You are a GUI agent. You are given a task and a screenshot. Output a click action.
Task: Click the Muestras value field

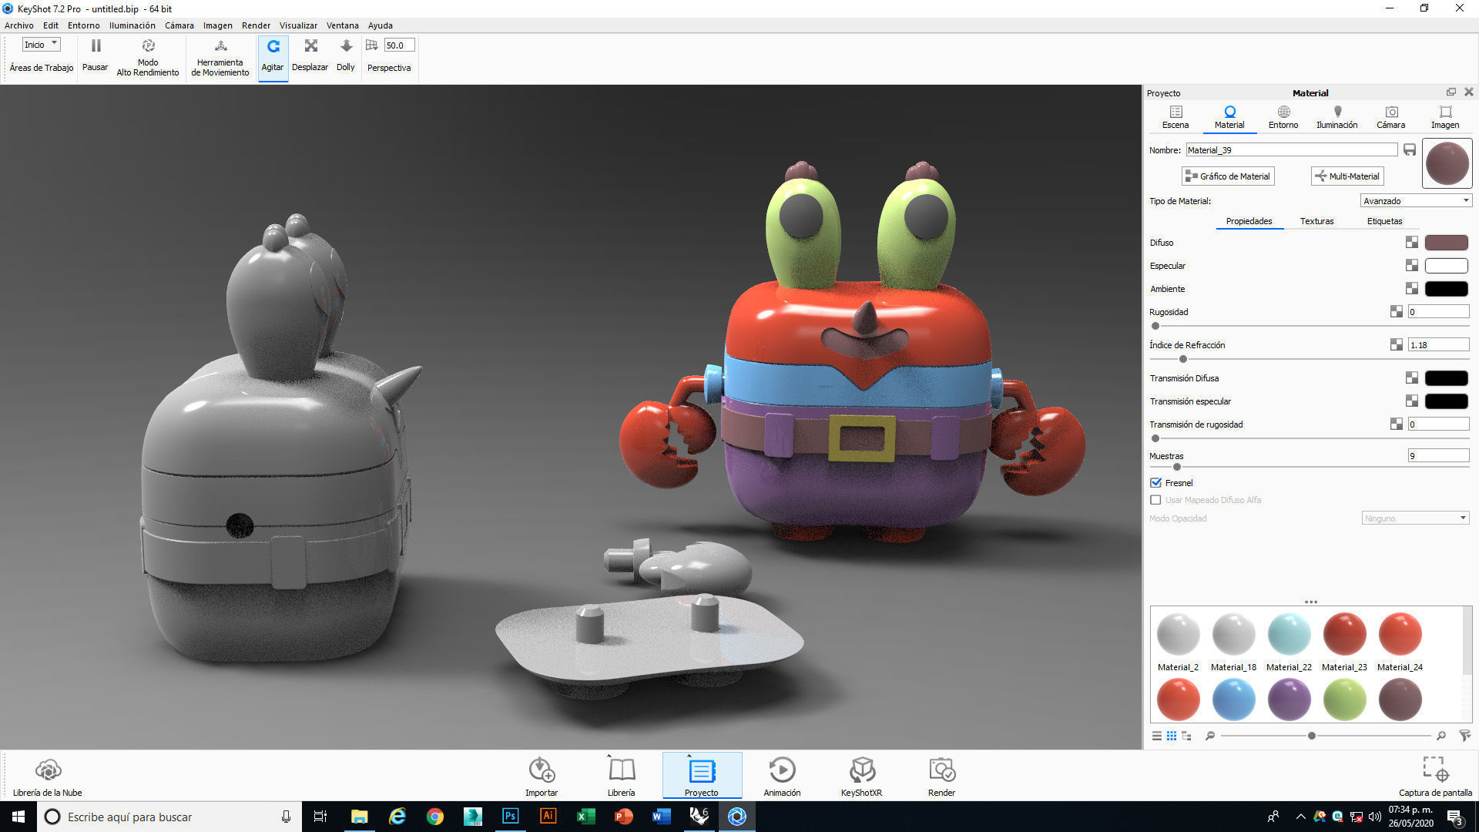1438,456
